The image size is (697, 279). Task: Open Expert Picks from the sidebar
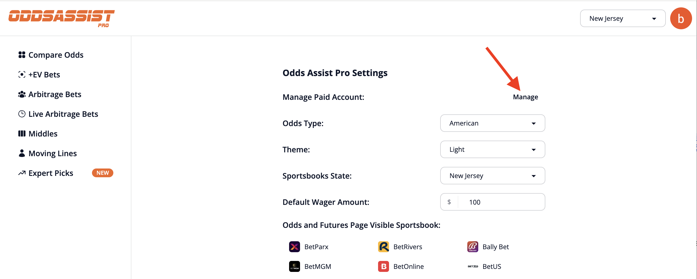tap(51, 173)
